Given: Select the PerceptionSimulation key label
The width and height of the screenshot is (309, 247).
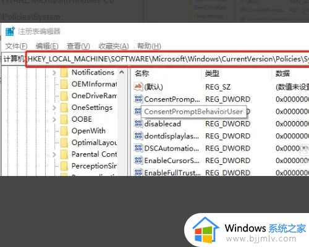Looking at the screenshot, I should 94,166.
